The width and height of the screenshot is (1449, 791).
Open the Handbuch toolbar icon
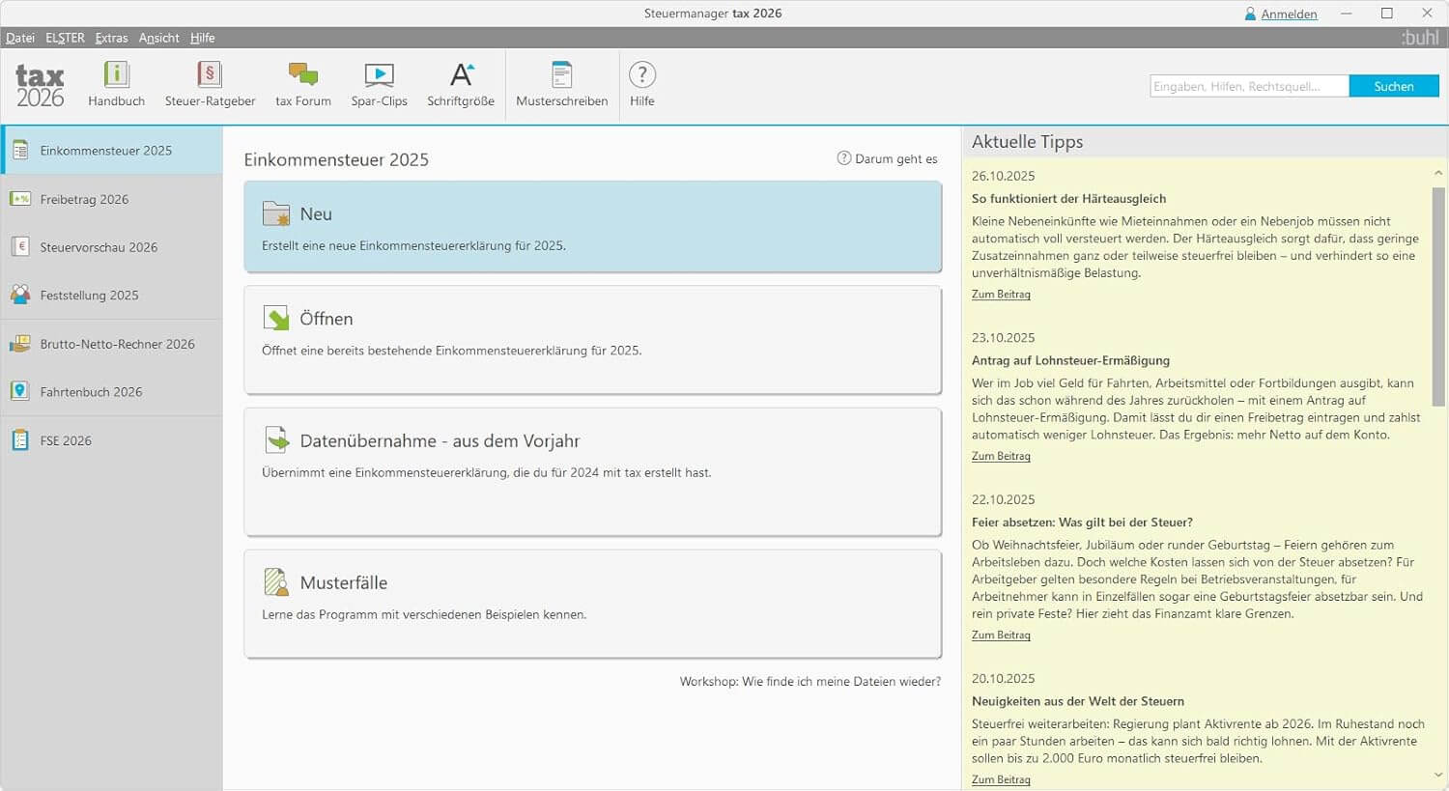[x=116, y=84]
